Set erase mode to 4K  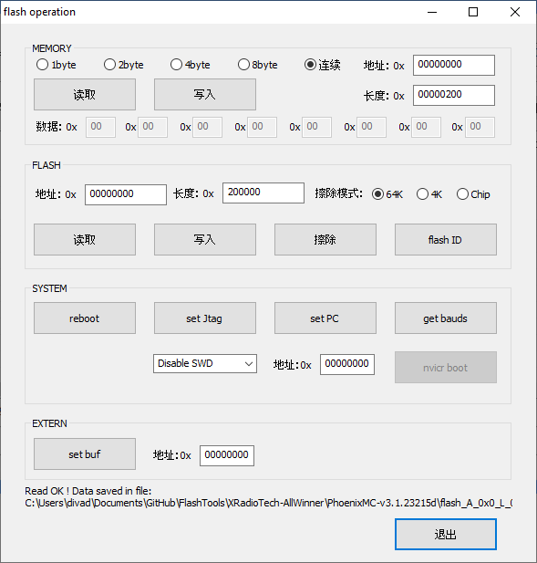point(429,194)
